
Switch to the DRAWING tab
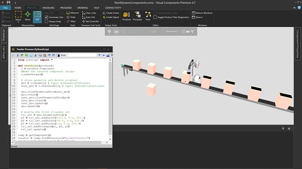83,8
